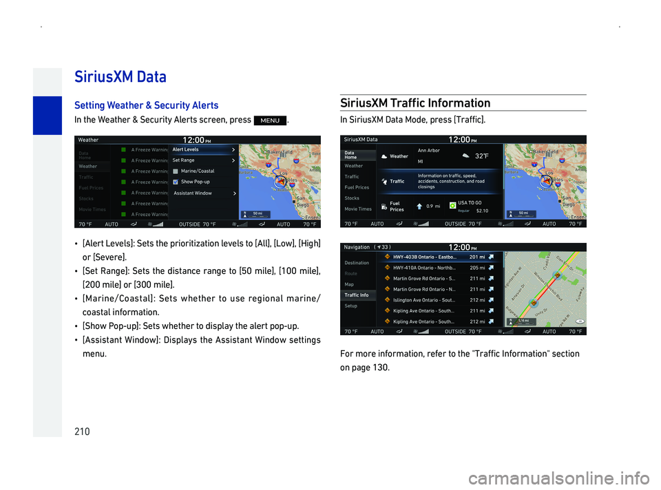Click the $2.10 regular fuel price
This screenshot has width=661, height=490.
click(x=482, y=211)
